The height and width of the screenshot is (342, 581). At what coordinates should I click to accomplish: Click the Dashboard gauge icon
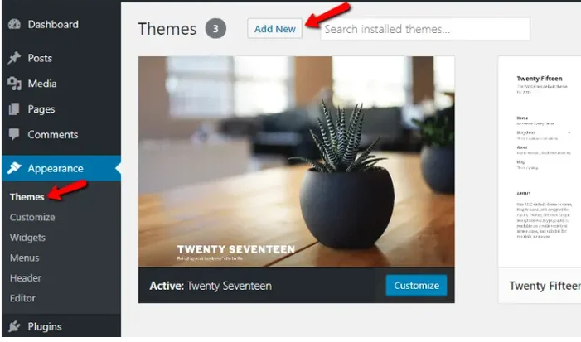(x=14, y=25)
